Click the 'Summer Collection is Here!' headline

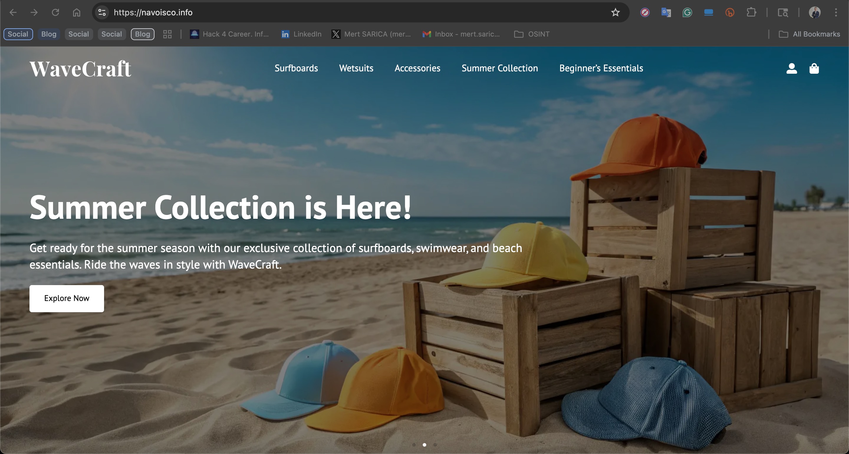(221, 207)
